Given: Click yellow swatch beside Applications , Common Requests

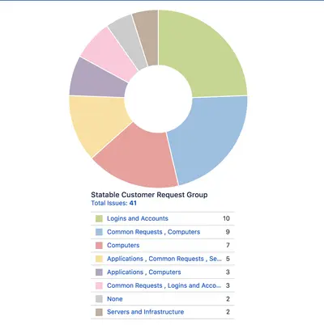Looking at the screenshot, I should point(99,259).
